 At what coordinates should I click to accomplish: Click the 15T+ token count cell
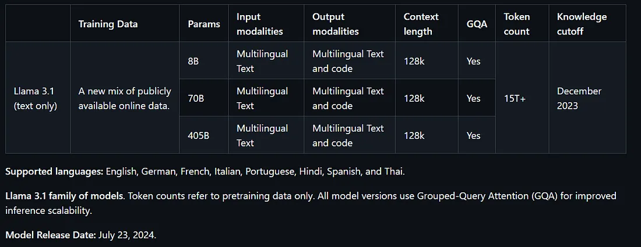tap(522, 98)
